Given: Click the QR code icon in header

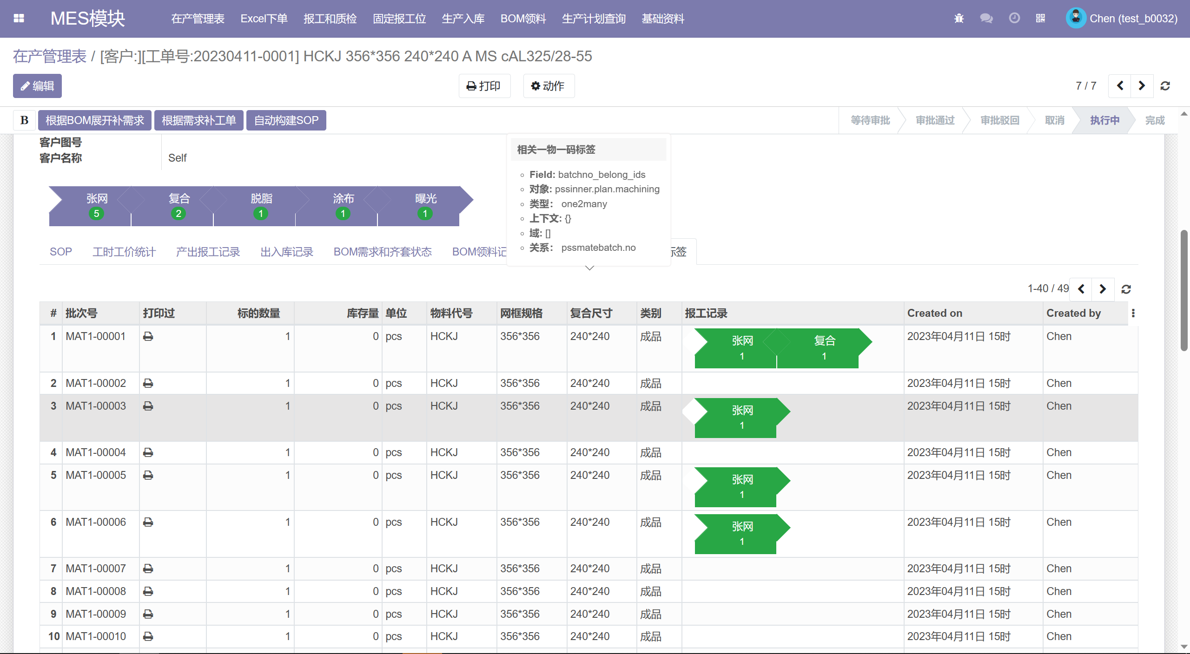Looking at the screenshot, I should coord(1040,19).
